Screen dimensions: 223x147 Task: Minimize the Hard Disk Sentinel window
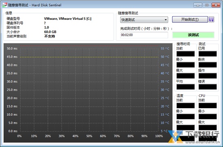click(x=198, y=5)
